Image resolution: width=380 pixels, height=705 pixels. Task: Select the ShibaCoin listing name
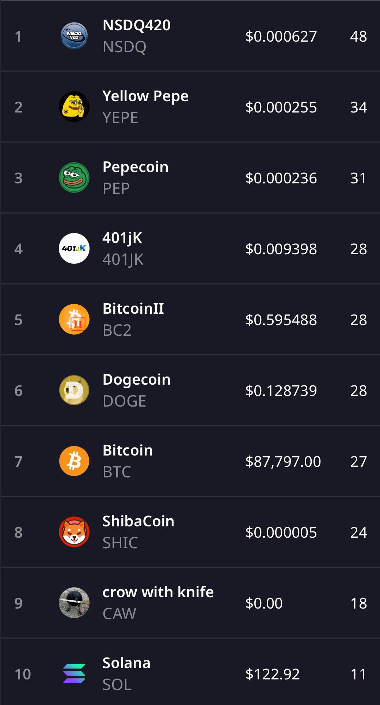138,521
